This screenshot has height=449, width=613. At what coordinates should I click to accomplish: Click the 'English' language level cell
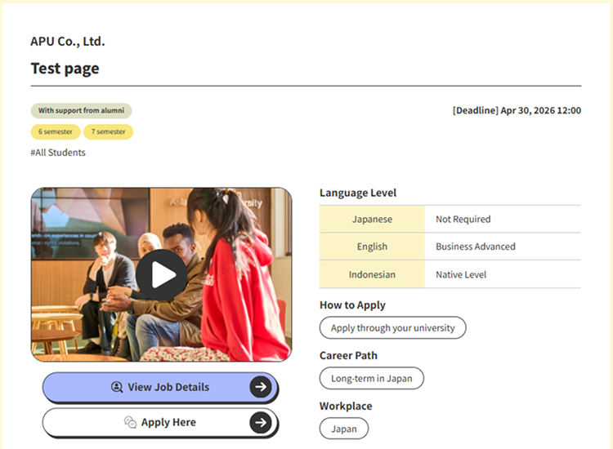click(372, 247)
